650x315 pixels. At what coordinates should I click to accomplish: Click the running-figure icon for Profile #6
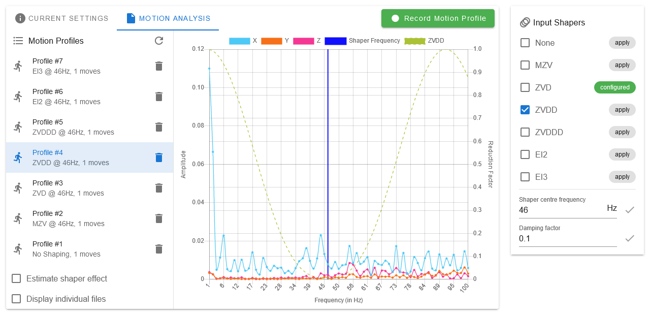[18, 97]
